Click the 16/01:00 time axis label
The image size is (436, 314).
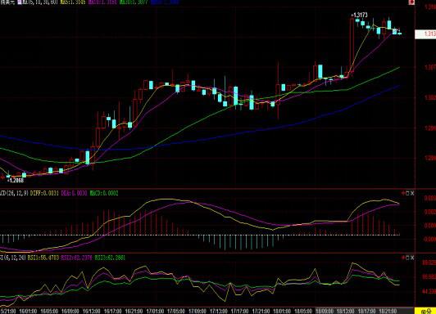(x=28, y=312)
